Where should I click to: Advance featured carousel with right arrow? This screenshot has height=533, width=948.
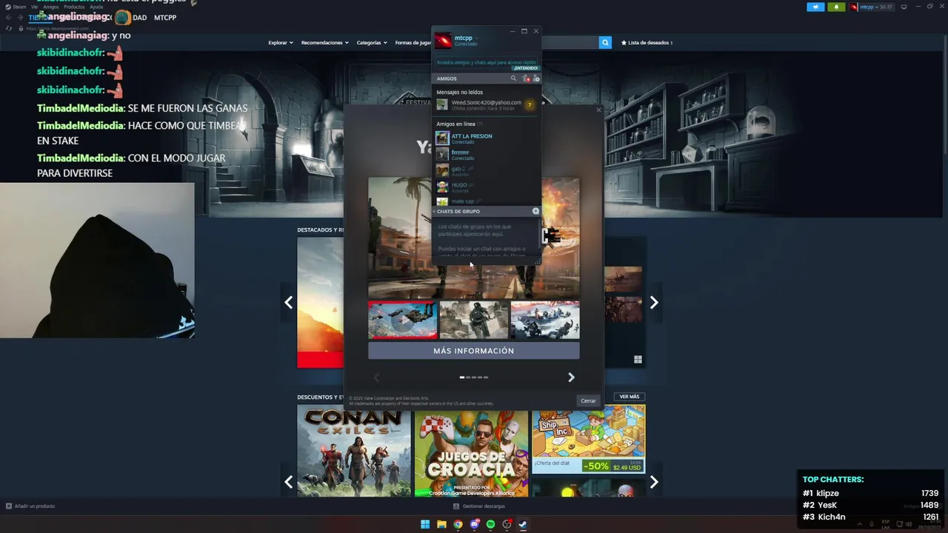click(654, 302)
